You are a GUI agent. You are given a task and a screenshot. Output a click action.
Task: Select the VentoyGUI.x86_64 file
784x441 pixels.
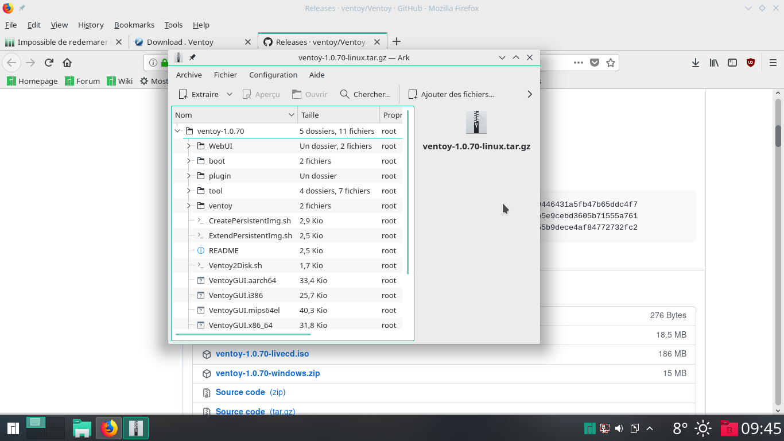(x=240, y=325)
